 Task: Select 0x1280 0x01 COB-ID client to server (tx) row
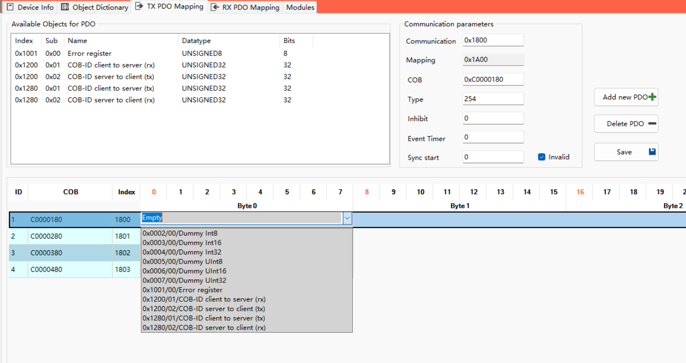click(200, 88)
